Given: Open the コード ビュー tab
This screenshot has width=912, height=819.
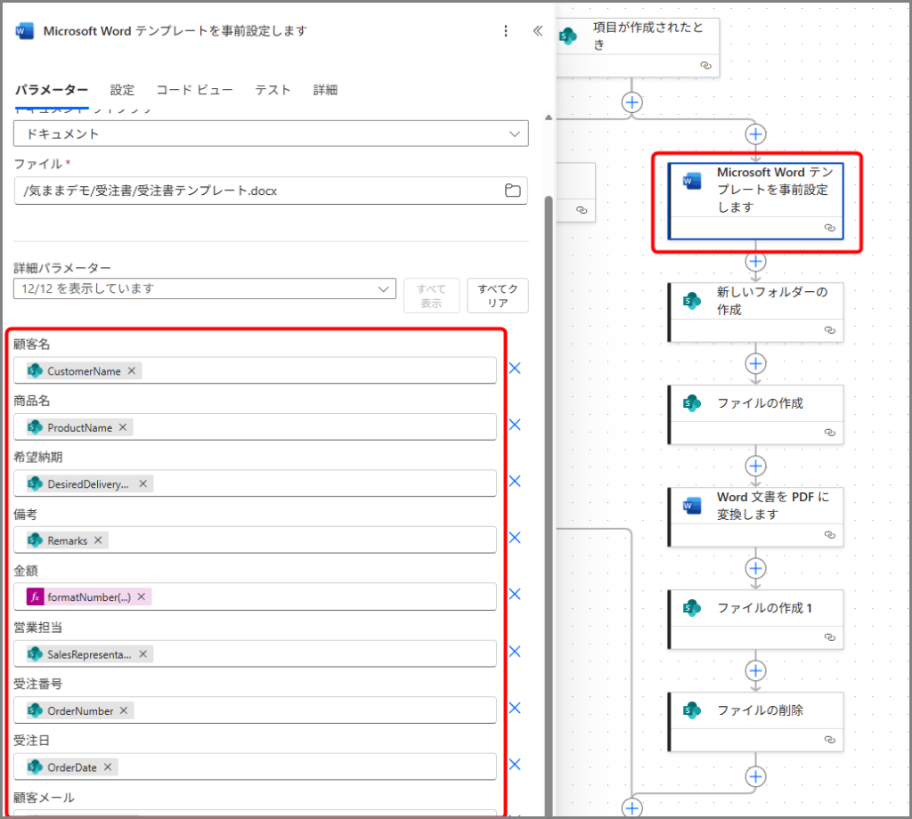Looking at the screenshot, I should click(194, 90).
